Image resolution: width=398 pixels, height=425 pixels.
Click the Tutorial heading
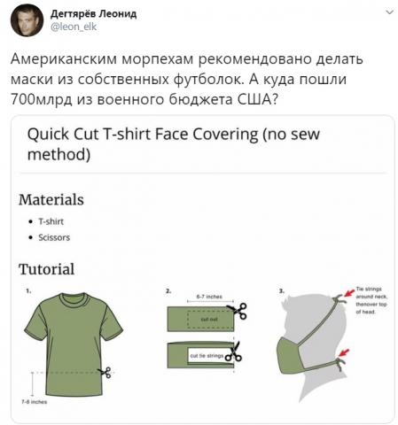point(46,269)
